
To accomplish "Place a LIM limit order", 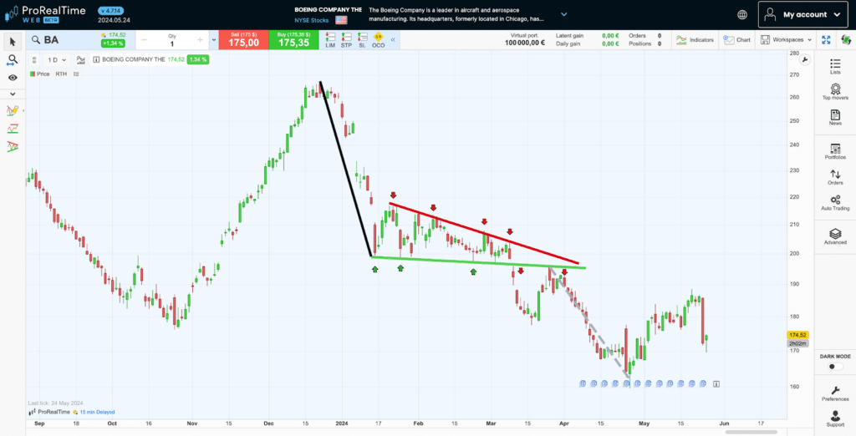I will [330, 40].
